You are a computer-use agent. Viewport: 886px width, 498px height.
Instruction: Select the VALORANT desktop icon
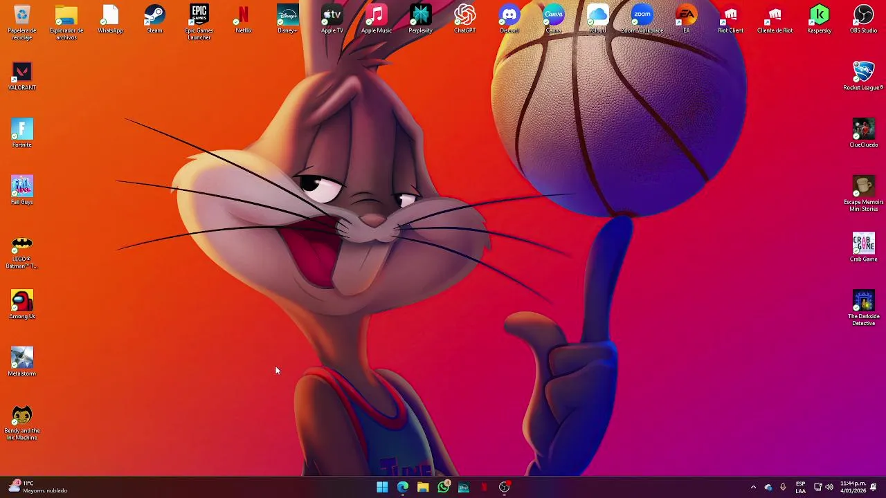(x=22, y=77)
